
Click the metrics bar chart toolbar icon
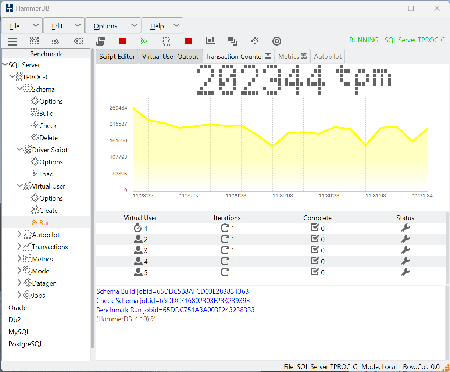tap(211, 41)
